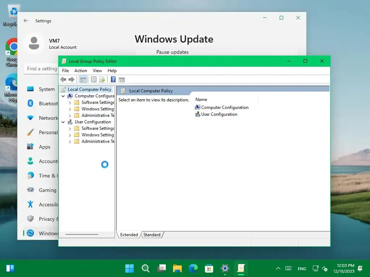
Task: Click the ENG language indicator
Action: (302, 268)
